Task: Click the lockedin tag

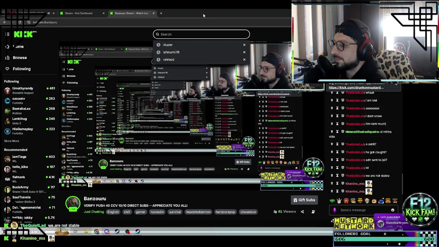Action: click(157, 212)
